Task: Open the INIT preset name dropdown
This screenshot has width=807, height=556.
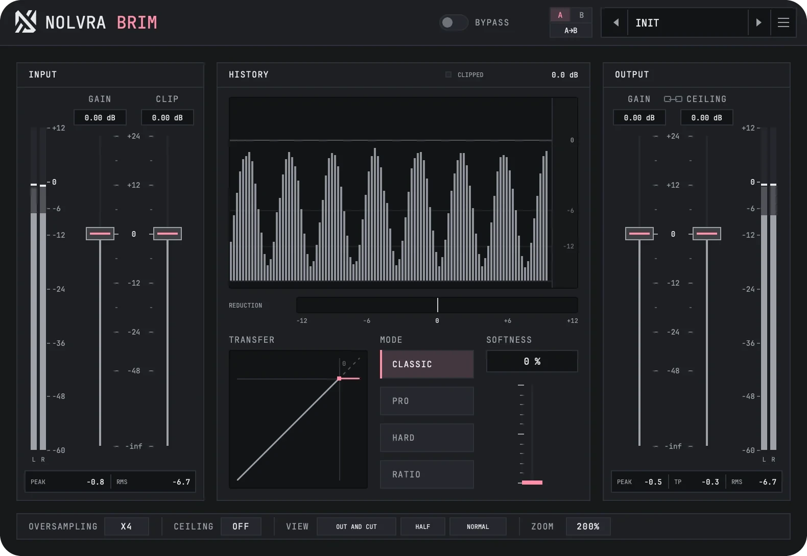Action: [x=688, y=22]
